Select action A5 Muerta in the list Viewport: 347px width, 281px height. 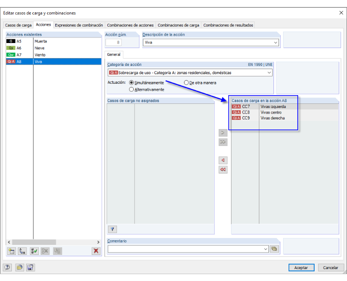pos(54,41)
